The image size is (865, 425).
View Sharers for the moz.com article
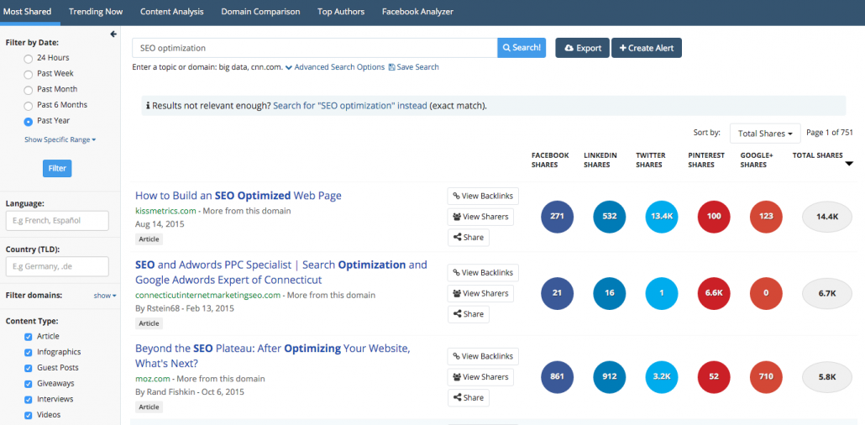(x=480, y=377)
